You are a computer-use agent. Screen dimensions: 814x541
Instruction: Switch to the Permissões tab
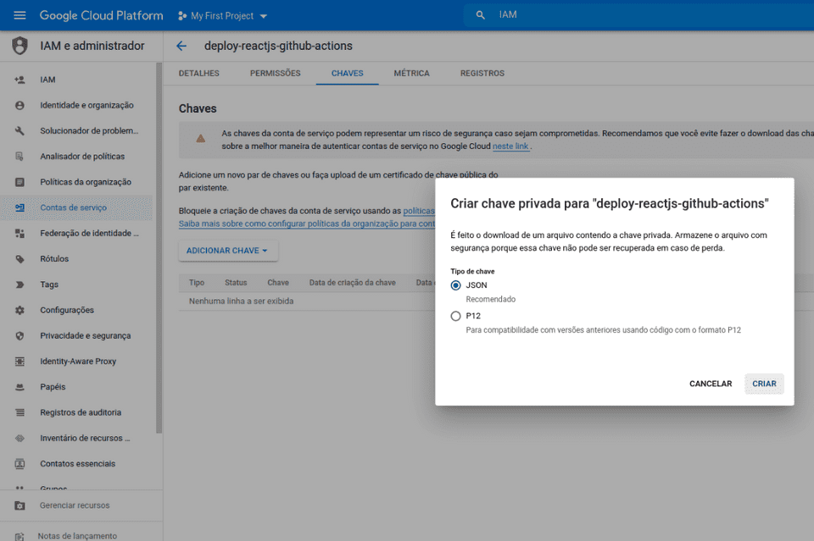(275, 74)
